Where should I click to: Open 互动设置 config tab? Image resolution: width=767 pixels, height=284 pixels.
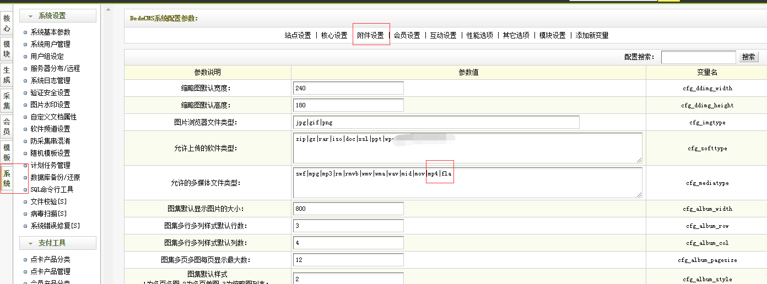click(x=443, y=35)
